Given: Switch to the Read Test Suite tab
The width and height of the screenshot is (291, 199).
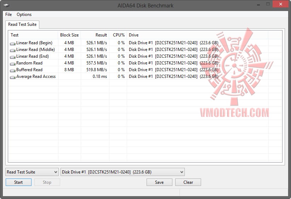Looking at the screenshot, I should coord(22,24).
